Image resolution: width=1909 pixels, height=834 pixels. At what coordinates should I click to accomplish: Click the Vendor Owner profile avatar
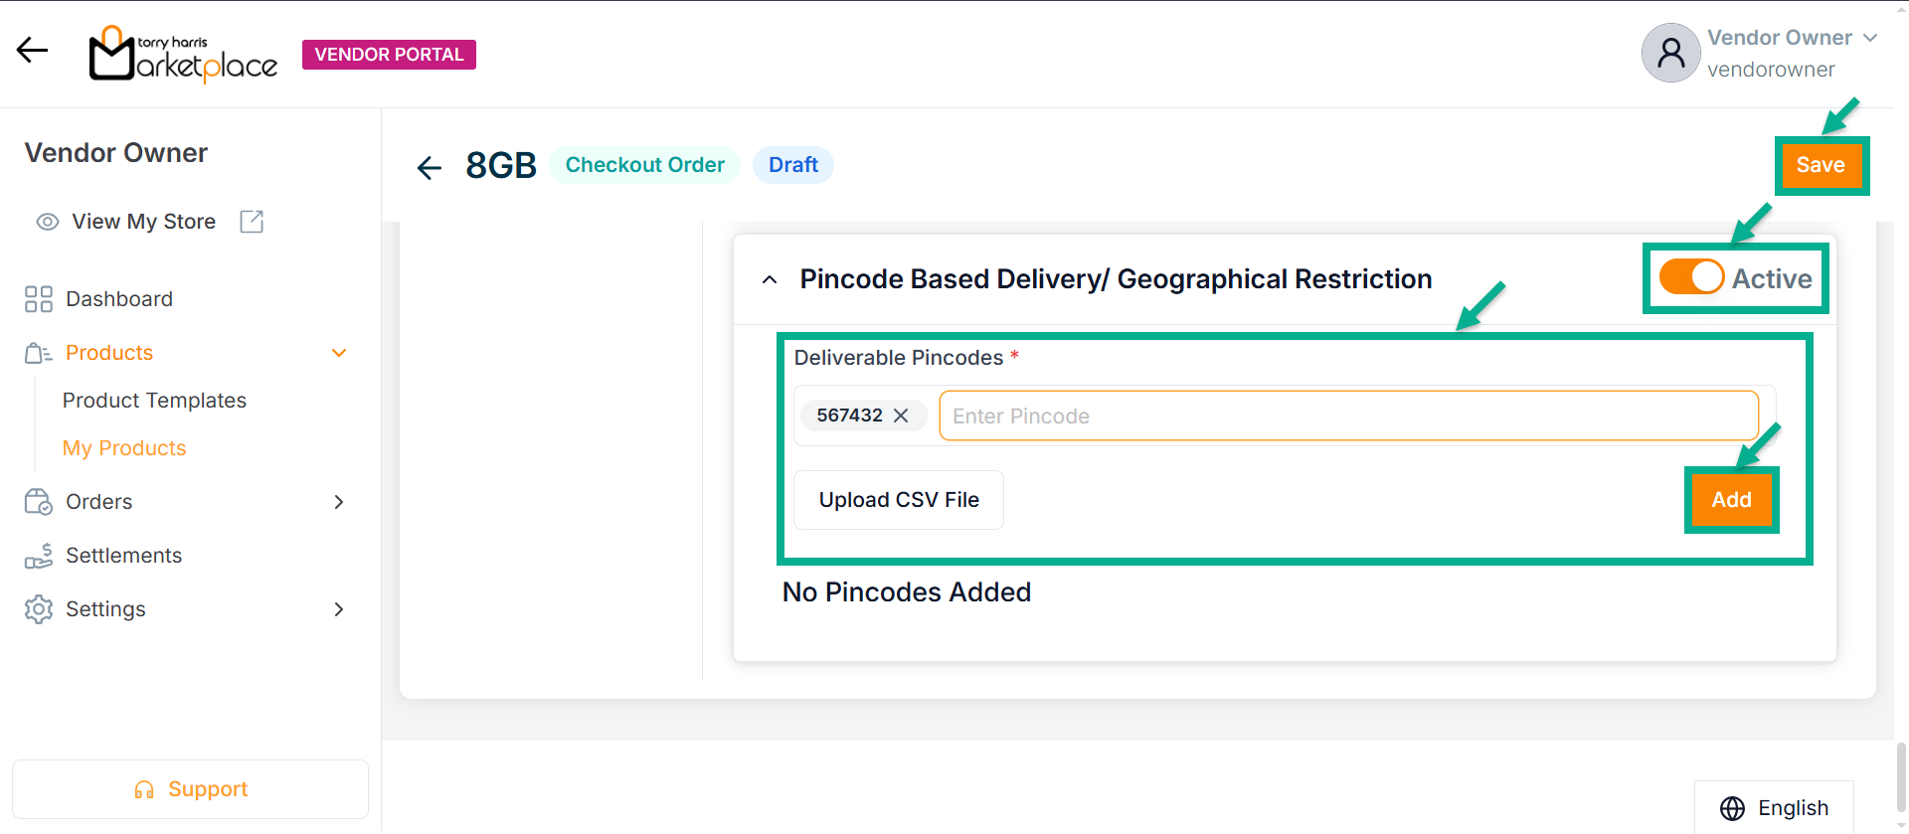(1670, 54)
